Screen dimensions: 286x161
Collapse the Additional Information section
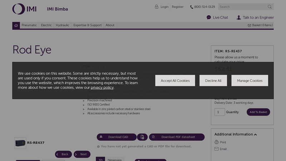(255, 135)
